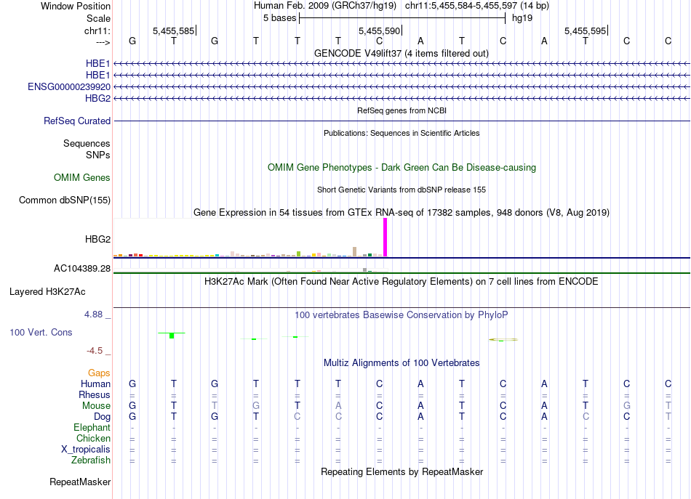This screenshot has width=691, height=499.
Task: Click the ---> sequence direction arrow label
Action: [x=103, y=42]
